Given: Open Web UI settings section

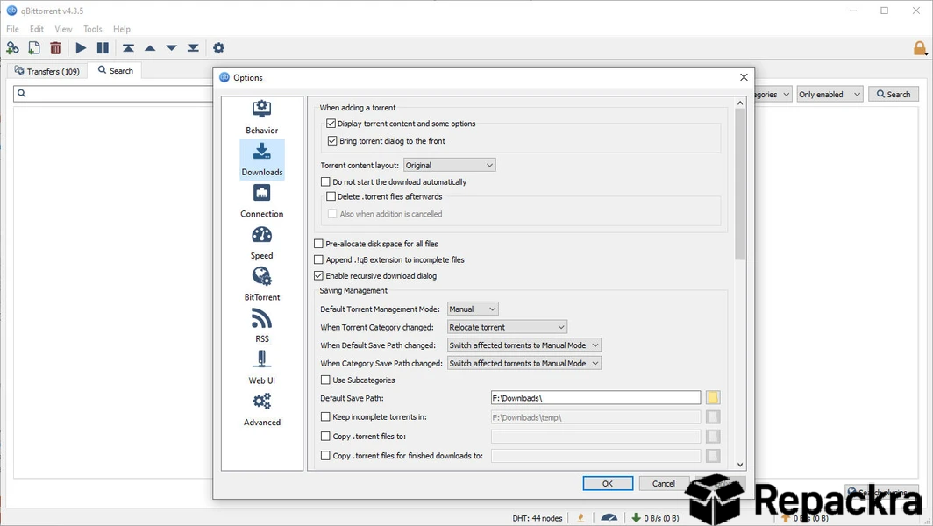Looking at the screenshot, I should coord(262,367).
